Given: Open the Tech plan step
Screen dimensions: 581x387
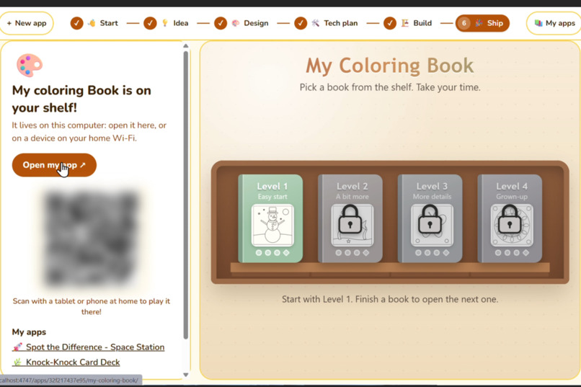Looking at the screenshot, I should pos(327,23).
